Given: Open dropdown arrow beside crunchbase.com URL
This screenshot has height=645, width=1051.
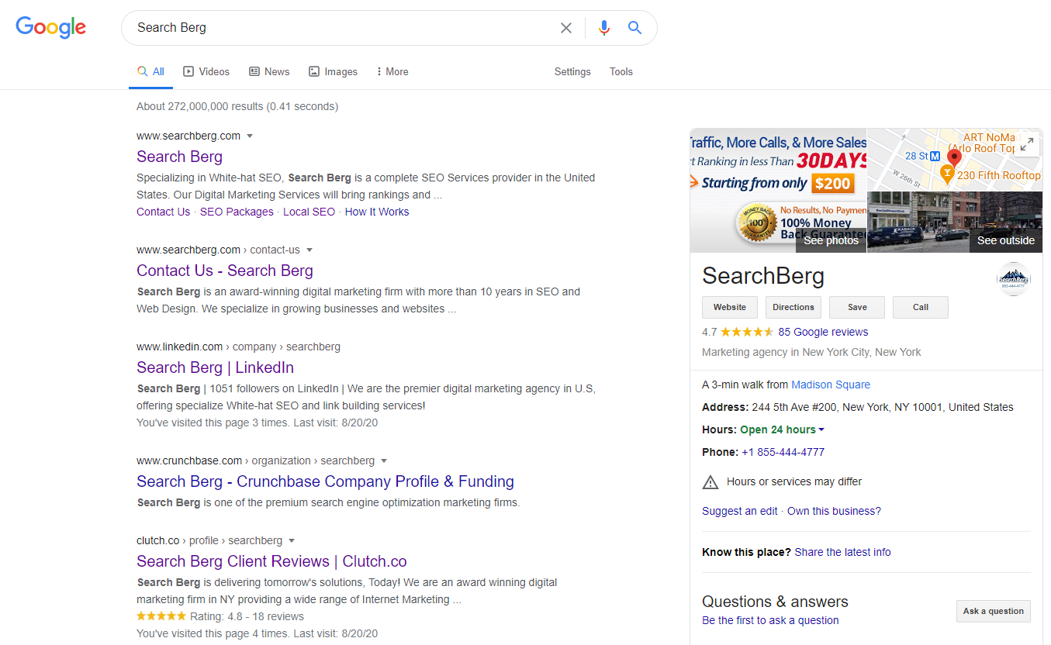Looking at the screenshot, I should tap(384, 461).
